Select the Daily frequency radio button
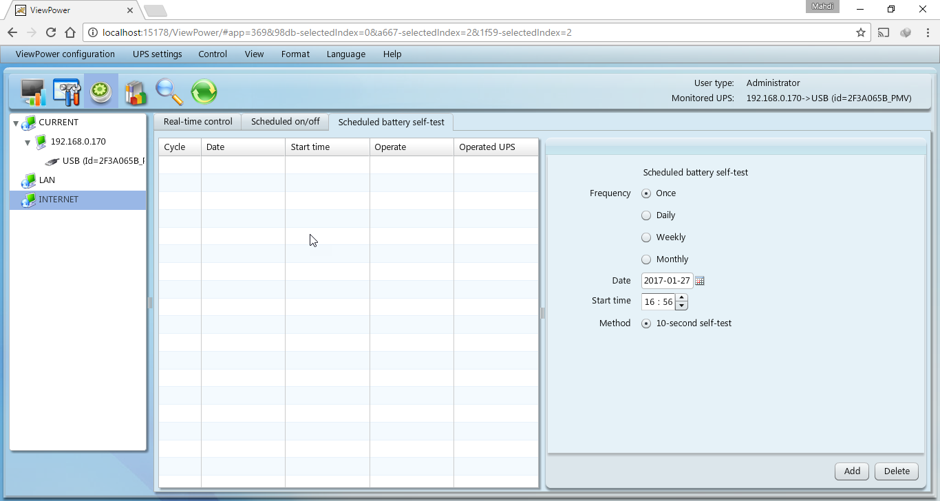The width and height of the screenshot is (940, 501). click(646, 215)
